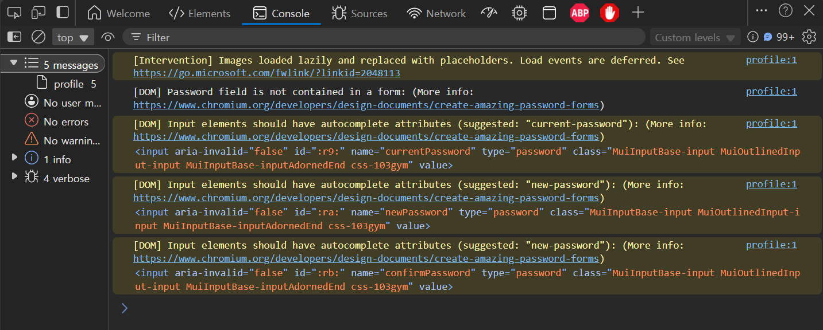Open the Performance gauge tool
This screenshot has height=330, width=823.
click(489, 13)
